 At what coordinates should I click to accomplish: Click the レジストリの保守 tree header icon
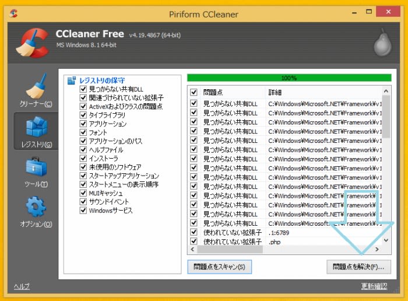tap(72, 80)
